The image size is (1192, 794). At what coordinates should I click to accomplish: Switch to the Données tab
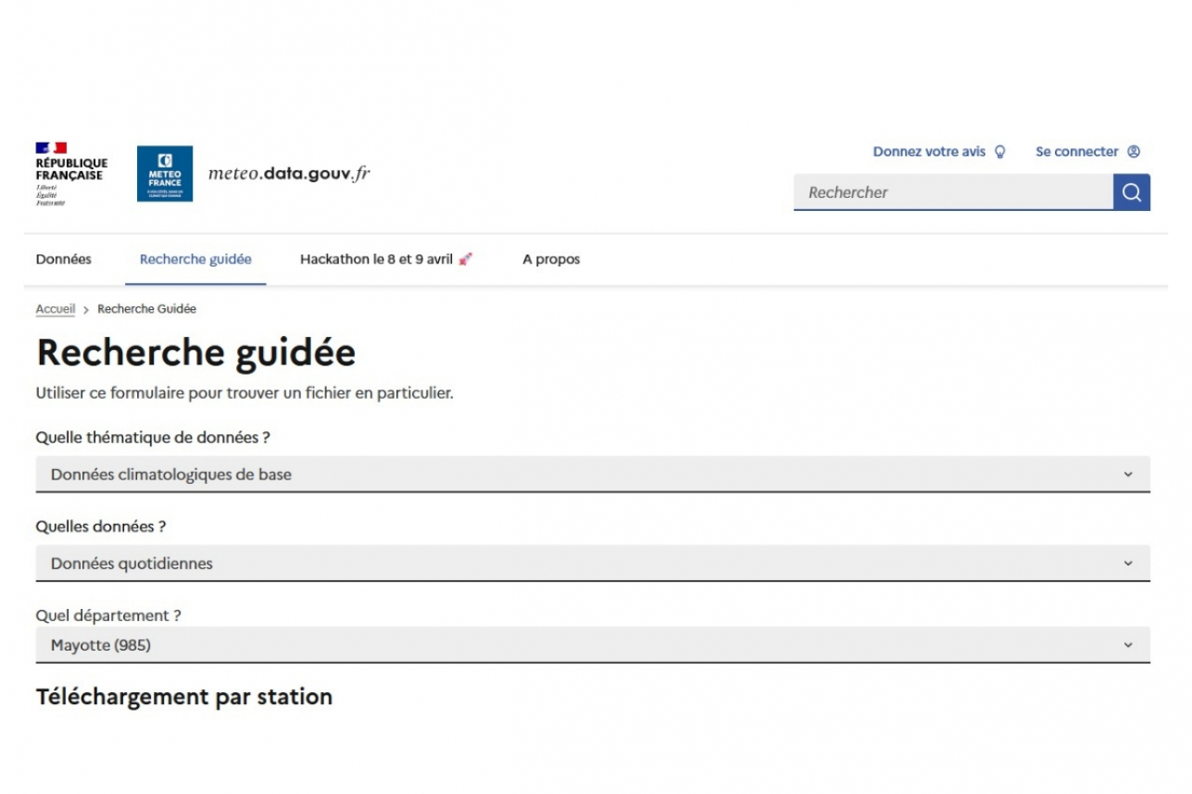64,260
